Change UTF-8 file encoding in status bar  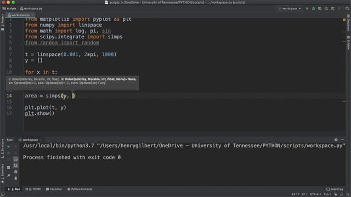click(x=315, y=194)
